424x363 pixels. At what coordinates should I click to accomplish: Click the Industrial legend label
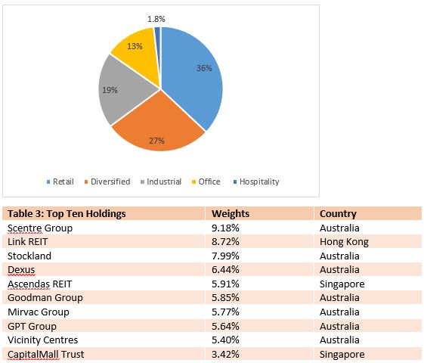point(164,181)
